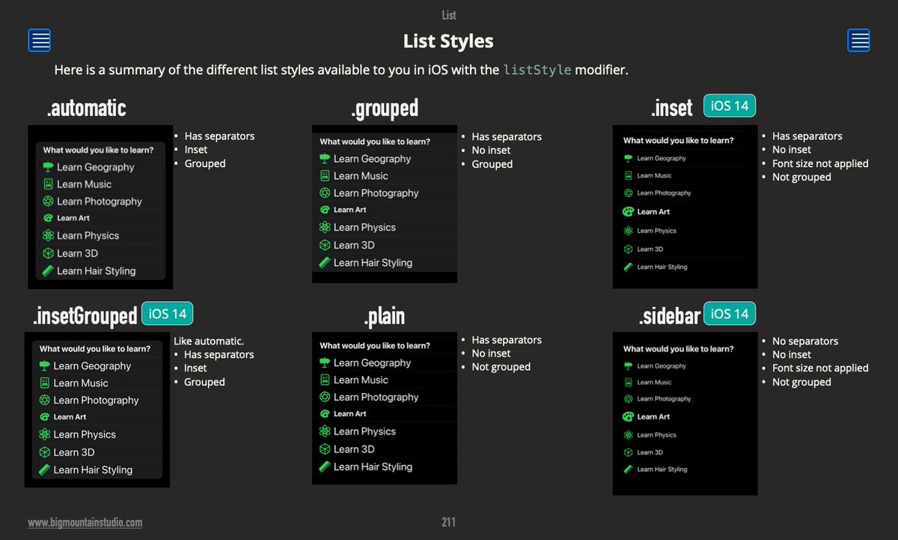The width and height of the screenshot is (898, 540).
Task: Click the palette icon in the .sidebar list
Action: click(628, 416)
